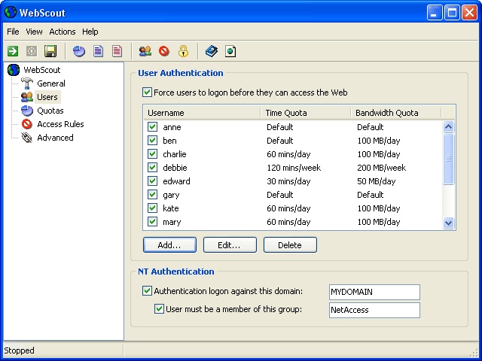
Task: Click the Add... button
Action: point(169,245)
